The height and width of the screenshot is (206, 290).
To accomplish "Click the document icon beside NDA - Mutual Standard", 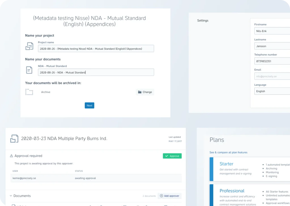I will [x=29, y=70].
